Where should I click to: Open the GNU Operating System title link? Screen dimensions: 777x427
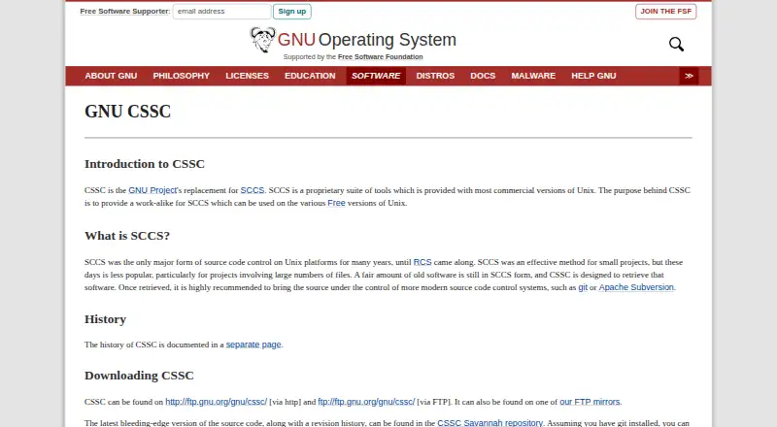coord(367,40)
